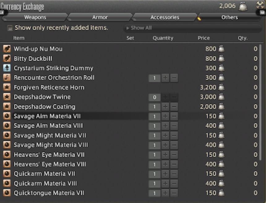Click the Deepshadow Coating item icon

7,106
